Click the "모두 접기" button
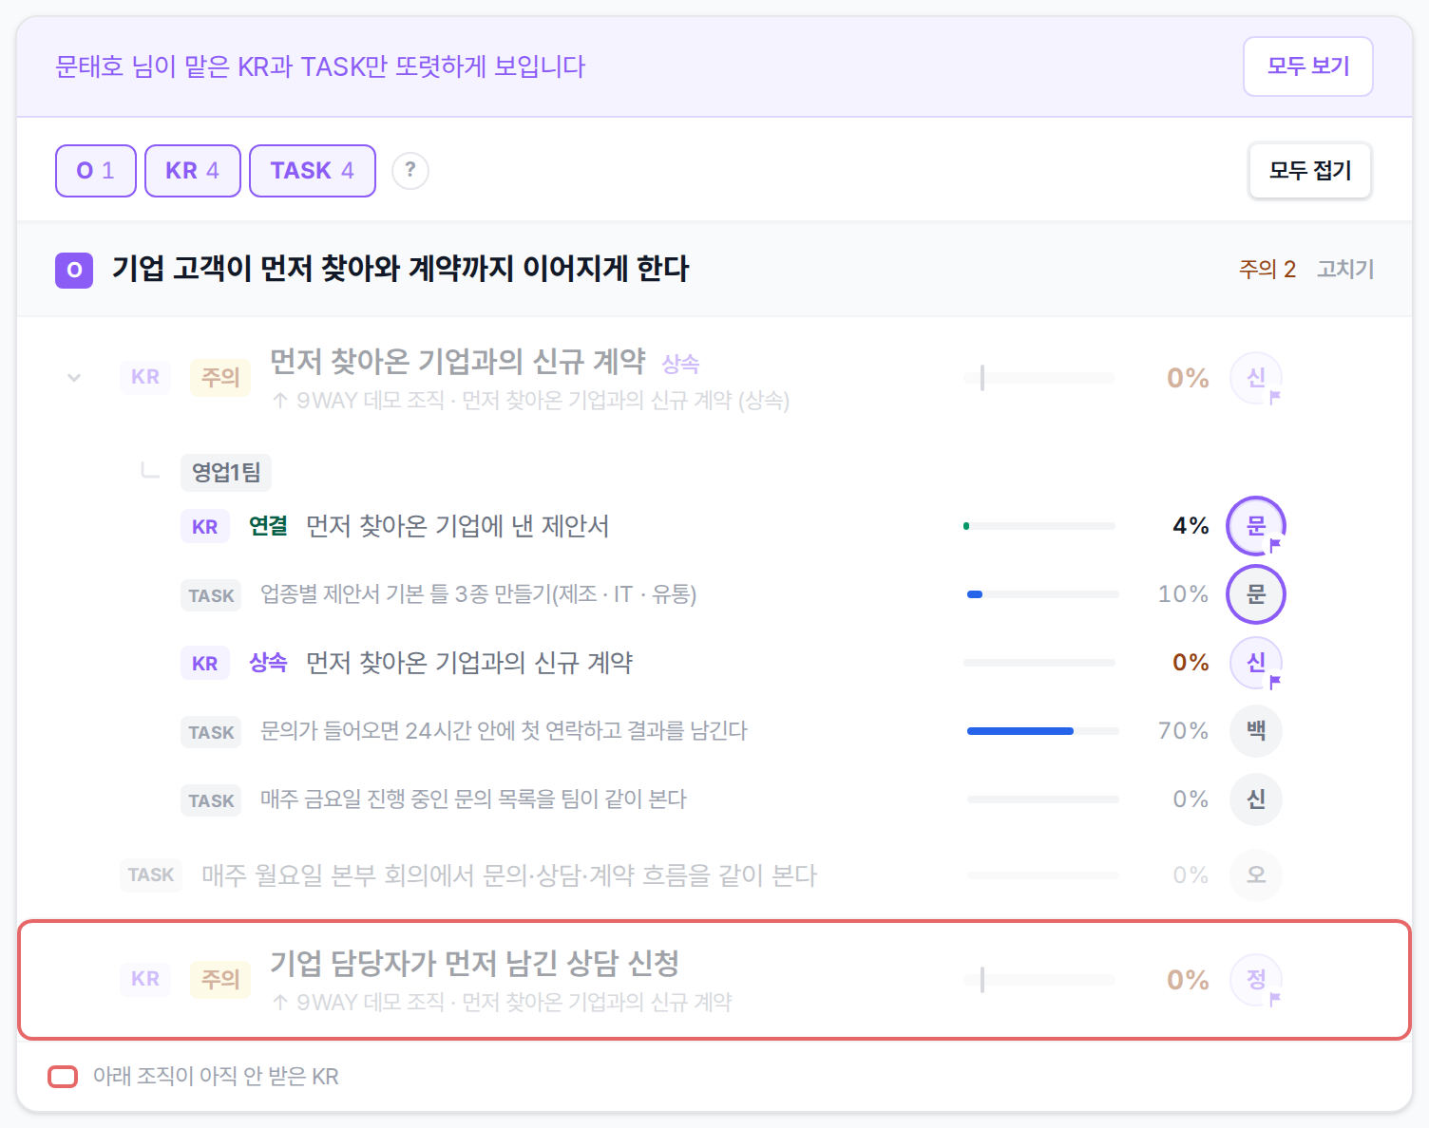This screenshot has width=1429, height=1128. 1310,171
